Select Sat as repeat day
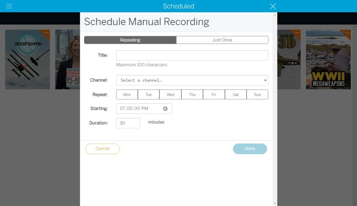 click(236, 95)
